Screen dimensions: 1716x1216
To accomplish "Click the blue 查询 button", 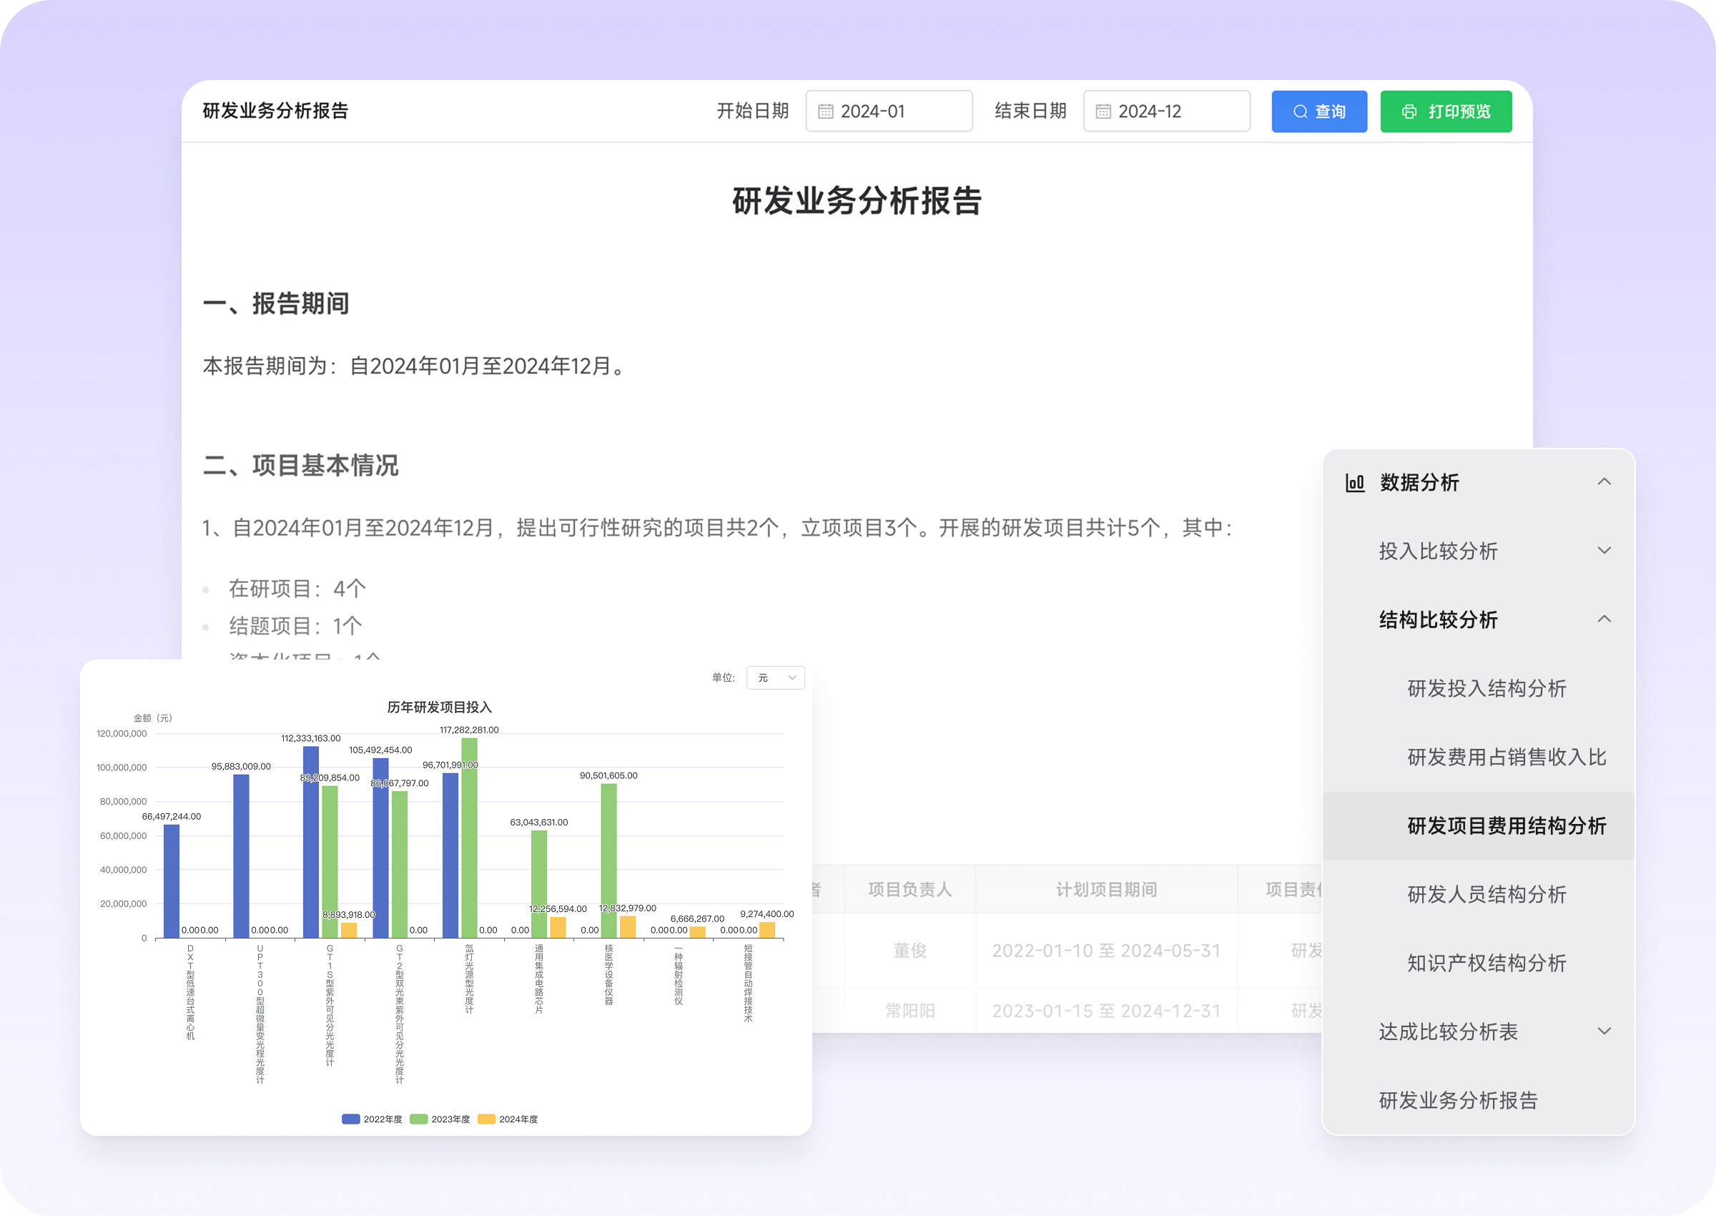I will (x=1318, y=112).
